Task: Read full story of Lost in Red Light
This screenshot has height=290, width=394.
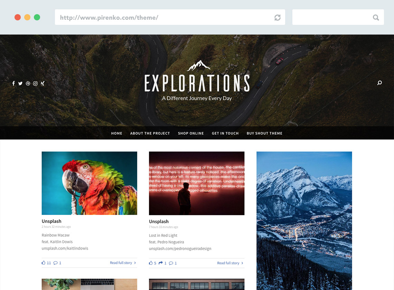Action: pos(230,263)
